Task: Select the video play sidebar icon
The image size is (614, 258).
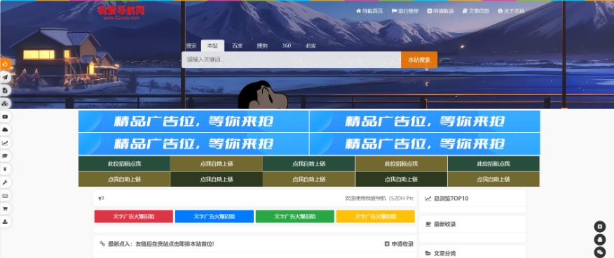Action: [6, 117]
